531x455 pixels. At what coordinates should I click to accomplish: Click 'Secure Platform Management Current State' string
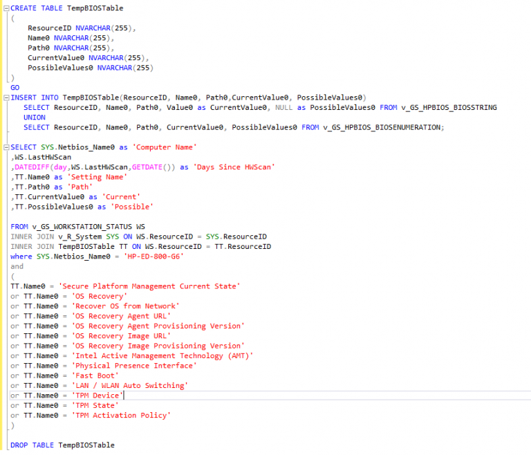point(159,286)
